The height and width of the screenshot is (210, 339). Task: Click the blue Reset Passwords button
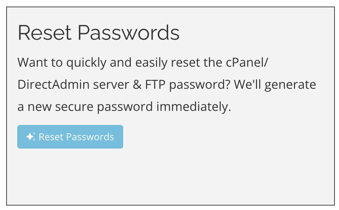pos(70,137)
